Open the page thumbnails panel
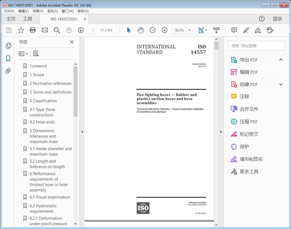This screenshot has height=229, width=291. pyautogui.click(x=8, y=46)
